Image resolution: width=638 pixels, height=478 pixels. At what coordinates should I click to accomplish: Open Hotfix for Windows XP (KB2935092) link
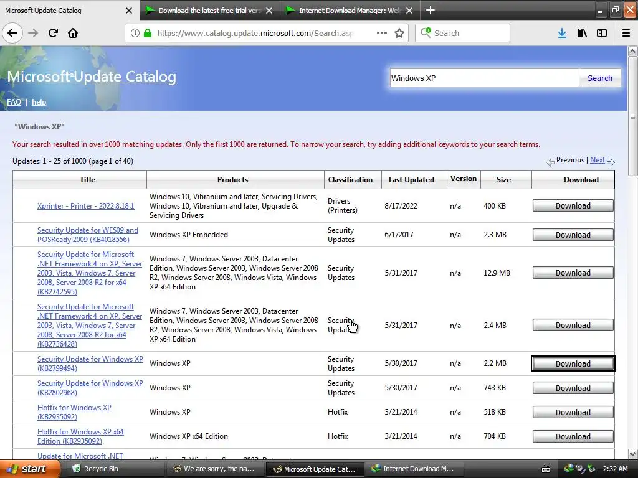pos(75,412)
